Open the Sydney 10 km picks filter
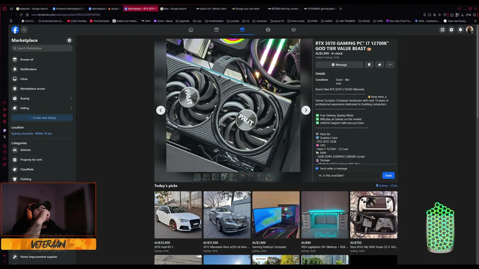 387,186
